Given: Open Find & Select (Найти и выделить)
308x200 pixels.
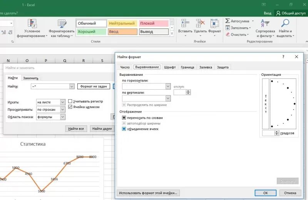Looking at the screenshot, I should tap(285, 28).
